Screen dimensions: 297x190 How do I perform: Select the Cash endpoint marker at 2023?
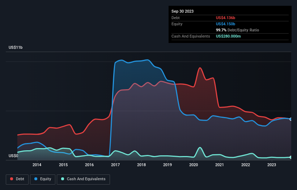click(x=291, y=157)
